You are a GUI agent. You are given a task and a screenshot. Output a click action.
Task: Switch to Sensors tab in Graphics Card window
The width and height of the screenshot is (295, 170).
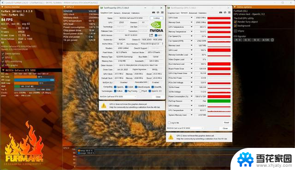point(117,13)
